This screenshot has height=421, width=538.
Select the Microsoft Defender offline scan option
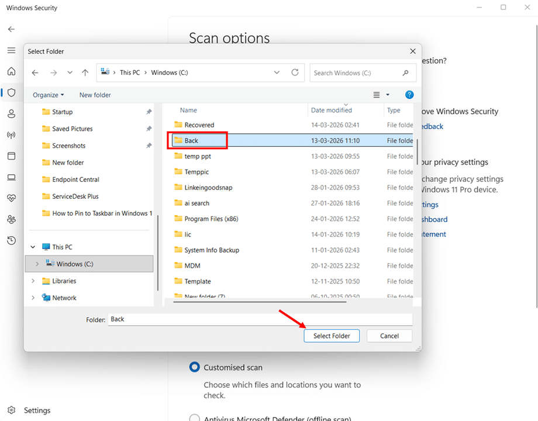[x=194, y=418]
